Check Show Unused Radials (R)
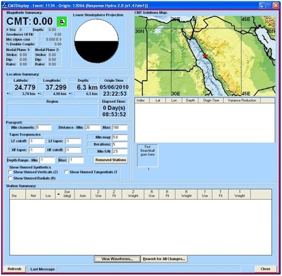The height and width of the screenshot is (276, 282). coord(10,178)
